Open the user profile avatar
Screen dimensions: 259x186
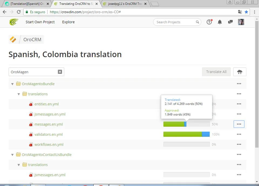pos(241,22)
